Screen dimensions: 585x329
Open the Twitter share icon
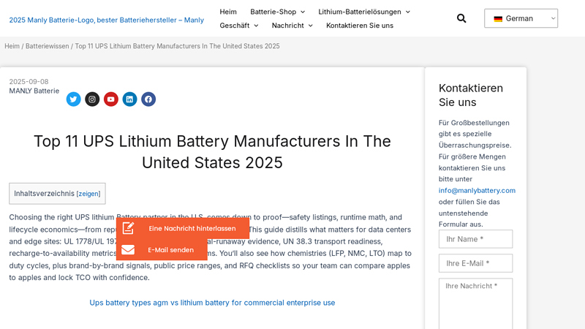(x=74, y=99)
